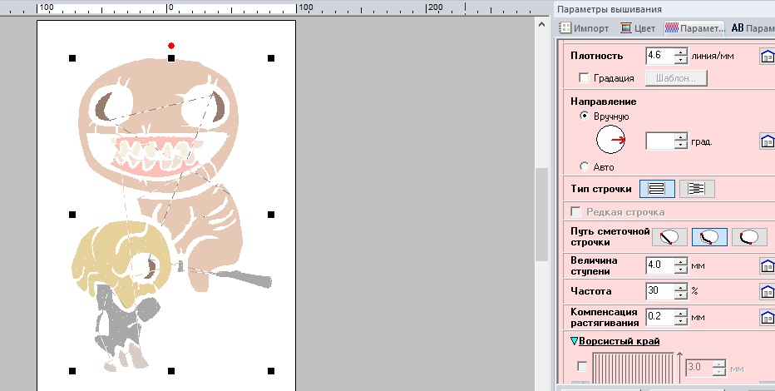Enable the Градация checkbox
Screen dimensions: 775x391
pos(585,78)
